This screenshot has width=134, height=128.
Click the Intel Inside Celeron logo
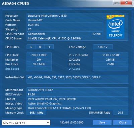pyautogui.click(x=116, y=27)
